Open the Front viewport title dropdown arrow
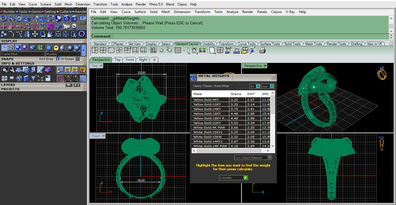 pyautogui.click(x=104, y=136)
